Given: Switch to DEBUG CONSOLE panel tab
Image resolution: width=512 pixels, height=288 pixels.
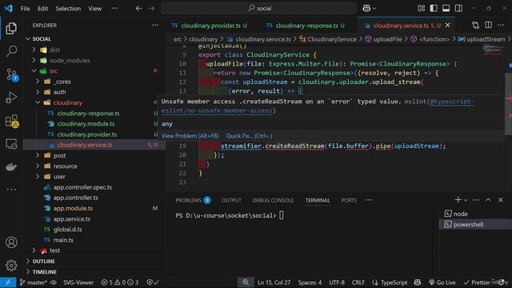Looking at the screenshot, I should click(273, 200).
